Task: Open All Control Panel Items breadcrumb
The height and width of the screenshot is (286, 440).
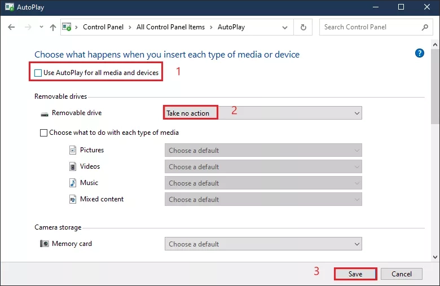Action: [170, 27]
